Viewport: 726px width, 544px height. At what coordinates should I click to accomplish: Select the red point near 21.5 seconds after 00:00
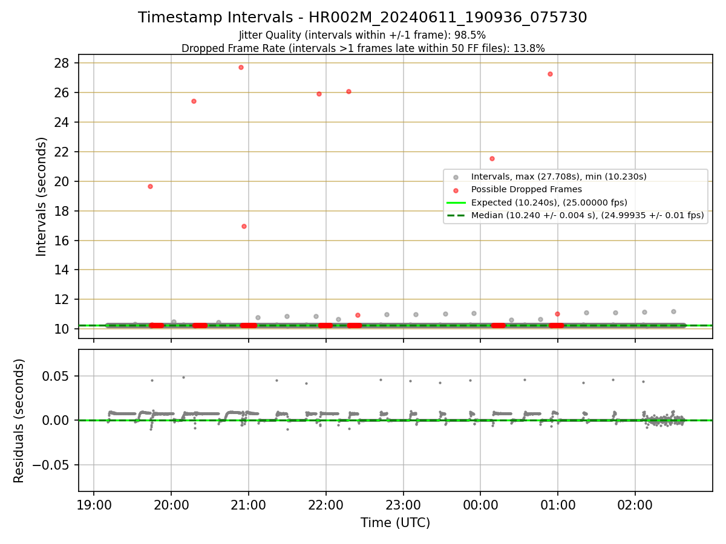coord(492,158)
